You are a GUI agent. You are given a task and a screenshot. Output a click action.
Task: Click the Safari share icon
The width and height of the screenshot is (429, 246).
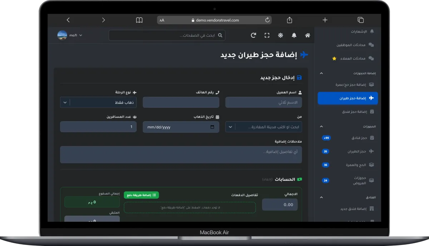[x=290, y=20]
